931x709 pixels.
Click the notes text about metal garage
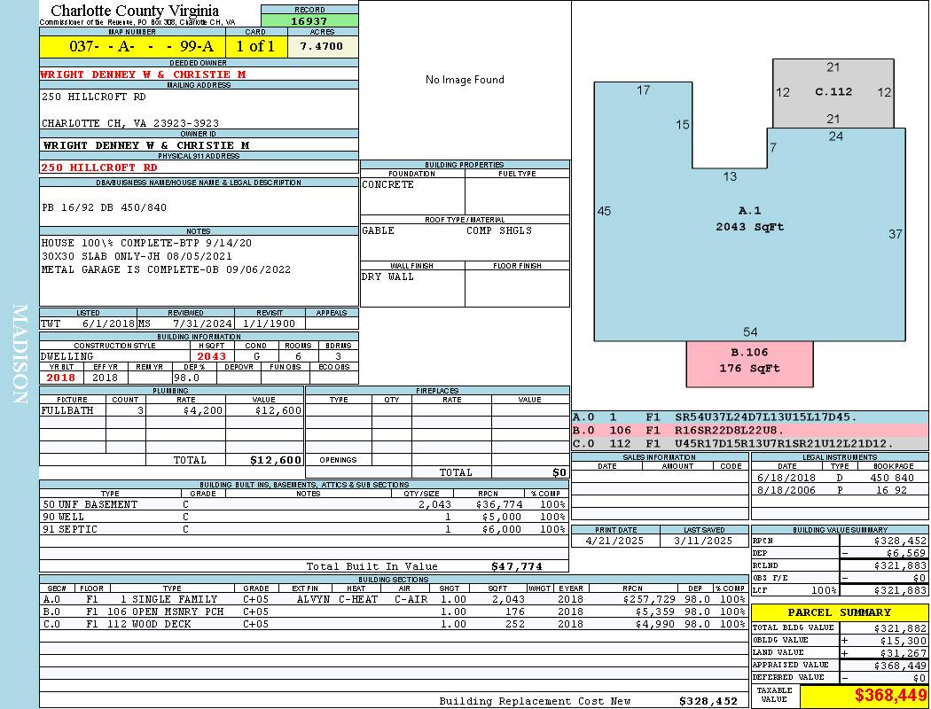pyautogui.click(x=166, y=269)
